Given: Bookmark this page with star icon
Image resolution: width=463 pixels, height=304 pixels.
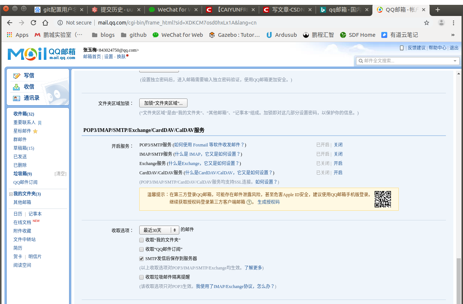Looking at the screenshot, I should [x=427, y=23].
